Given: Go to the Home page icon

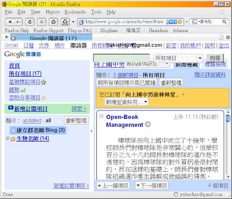Looking at the screenshot, I should point(53,22).
